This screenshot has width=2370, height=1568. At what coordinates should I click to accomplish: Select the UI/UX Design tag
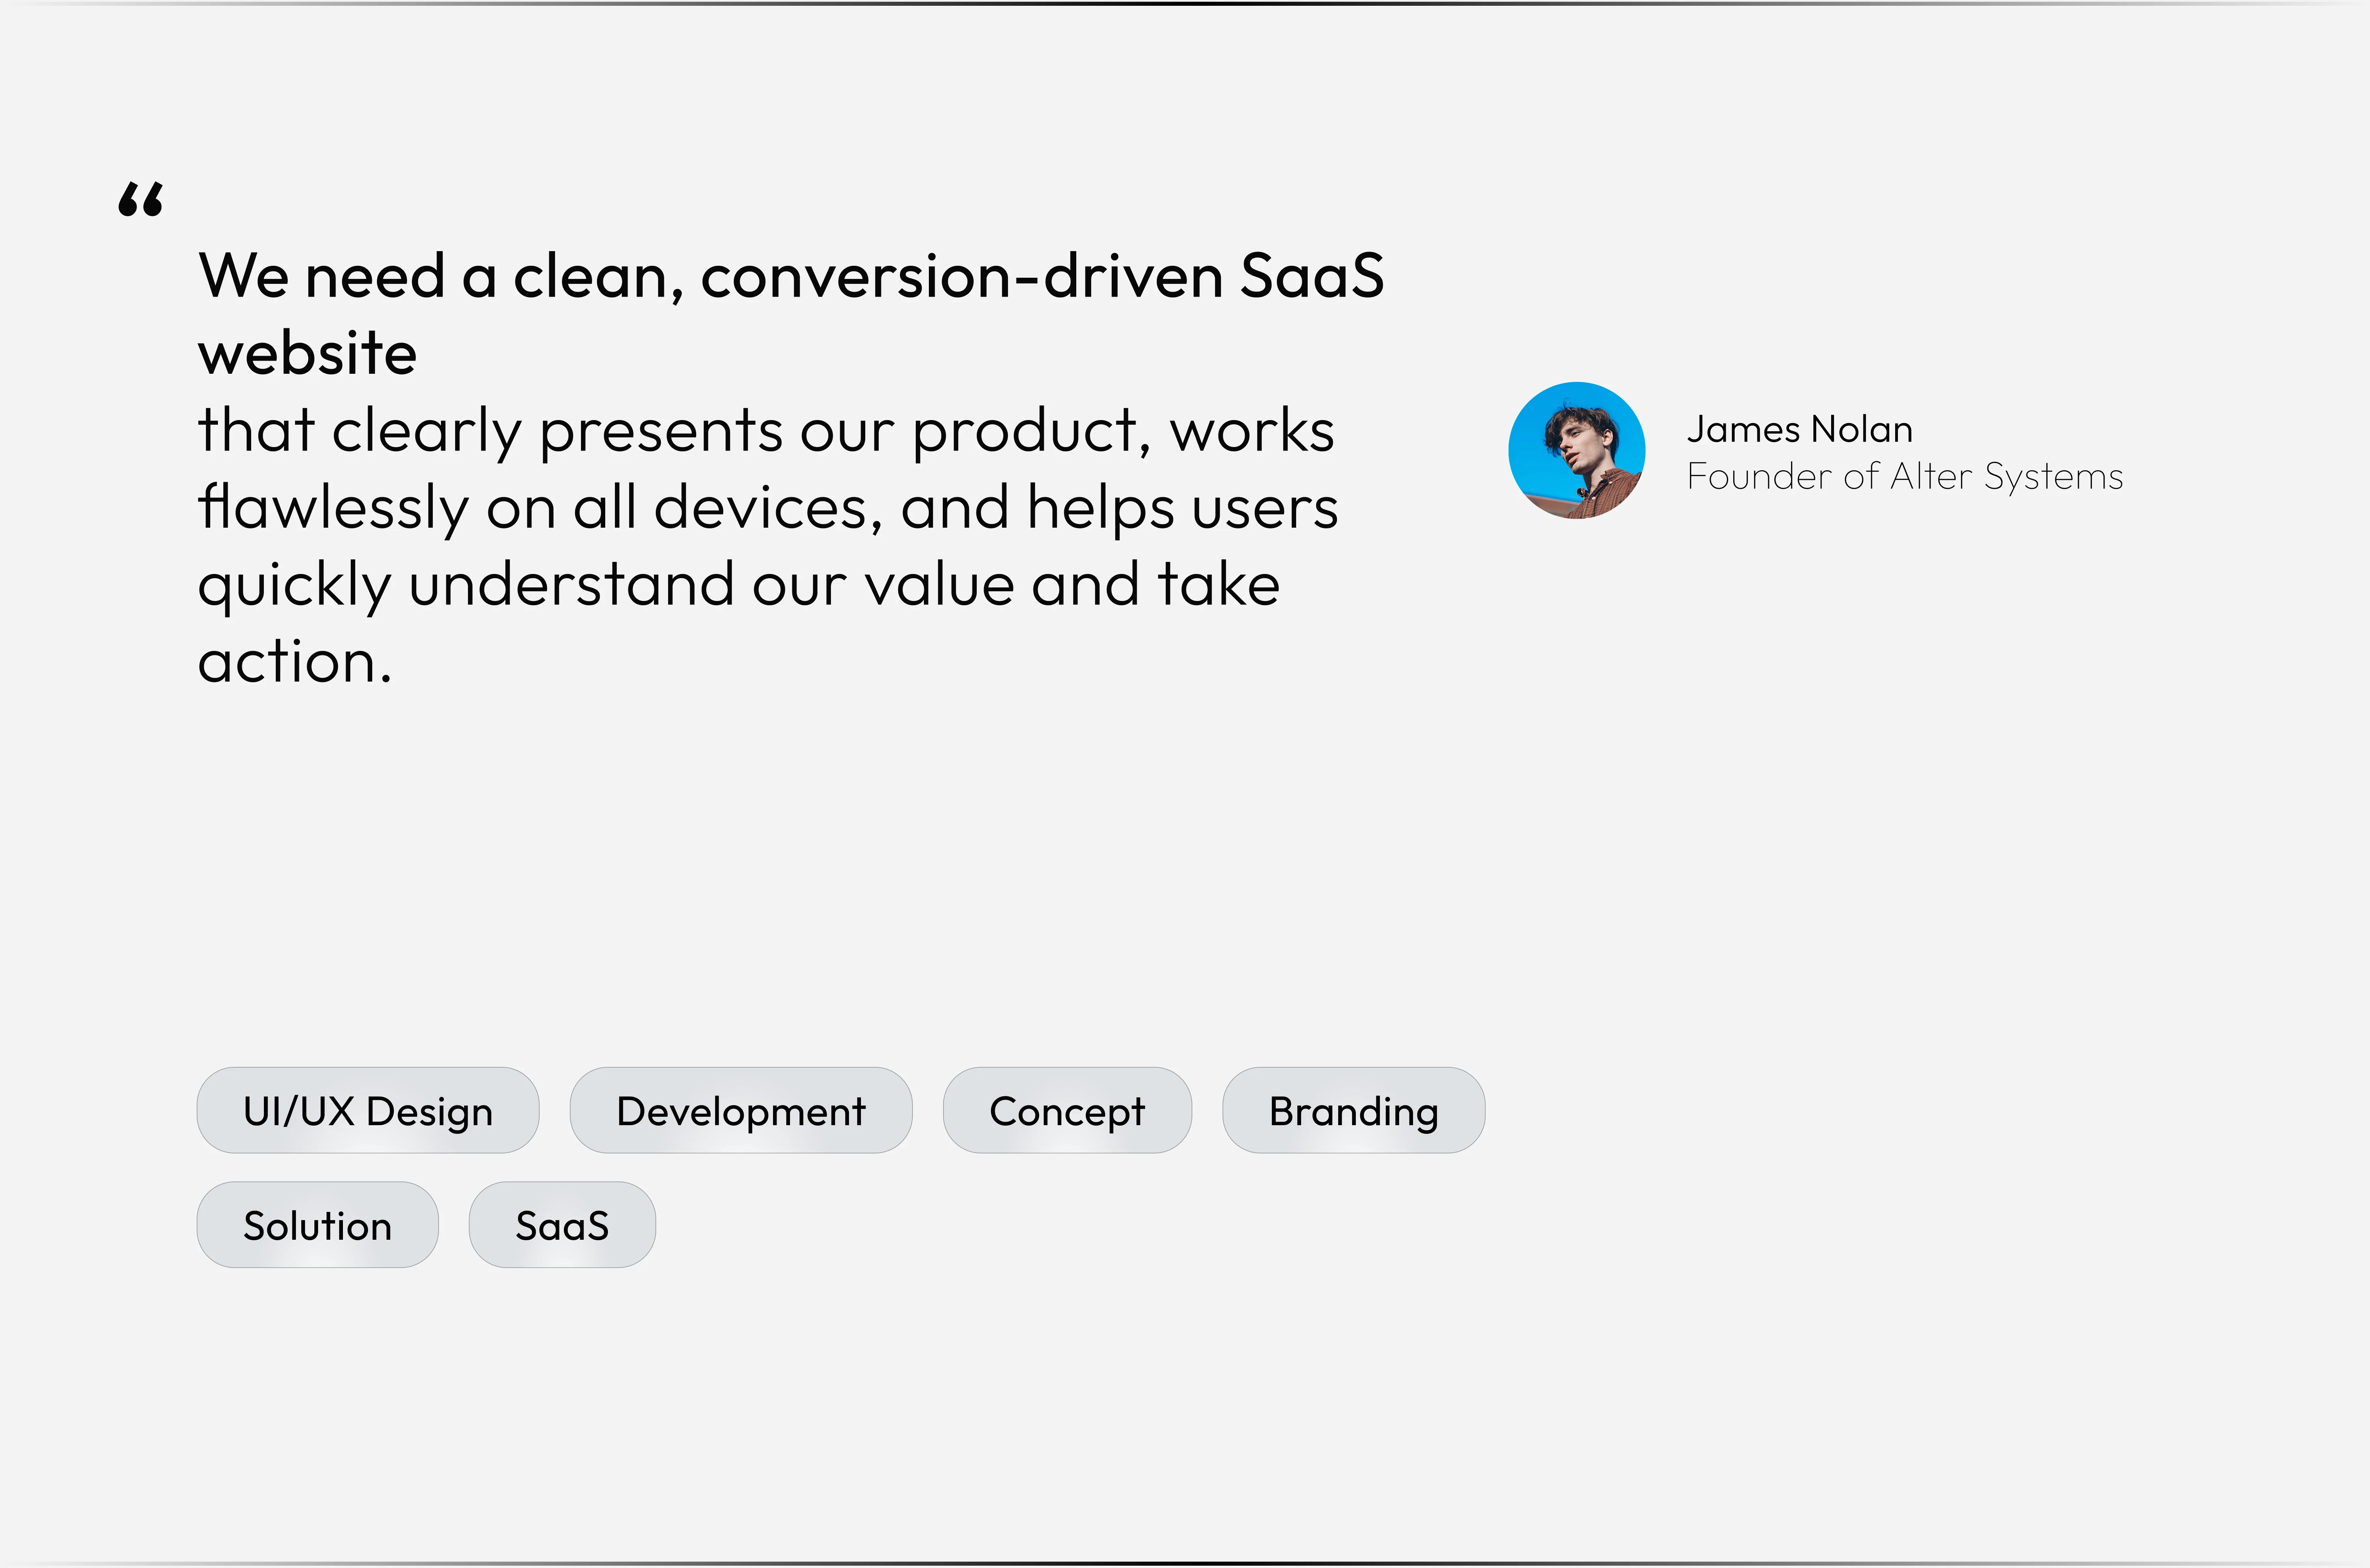[368, 1110]
